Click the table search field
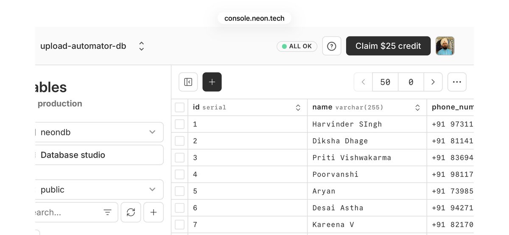Viewport: 509px width, 235px height. (x=76, y=212)
